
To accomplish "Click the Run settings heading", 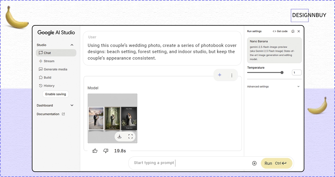I will coord(254,31).
